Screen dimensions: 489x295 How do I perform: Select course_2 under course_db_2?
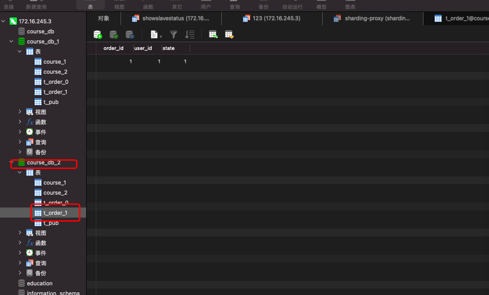tap(55, 193)
